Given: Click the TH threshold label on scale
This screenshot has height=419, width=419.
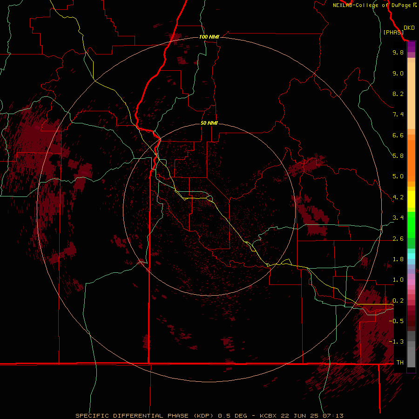Looking at the screenshot, I should pyautogui.click(x=400, y=363).
